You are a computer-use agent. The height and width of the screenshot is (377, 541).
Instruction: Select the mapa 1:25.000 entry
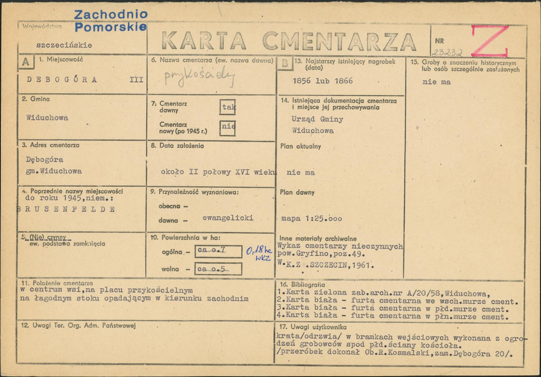(x=311, y=218)
